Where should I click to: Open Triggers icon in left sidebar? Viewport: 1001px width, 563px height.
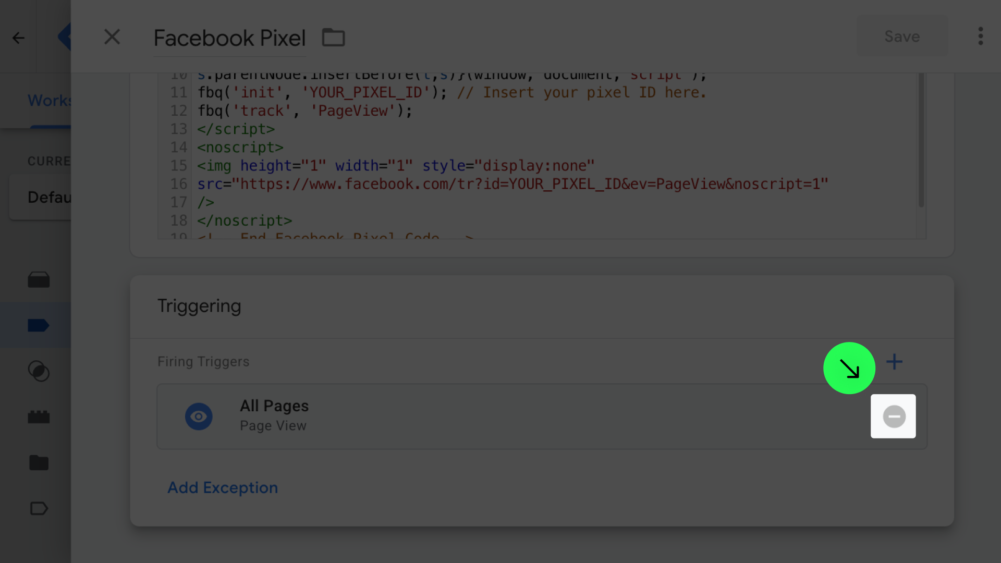(x=39, y=371)
